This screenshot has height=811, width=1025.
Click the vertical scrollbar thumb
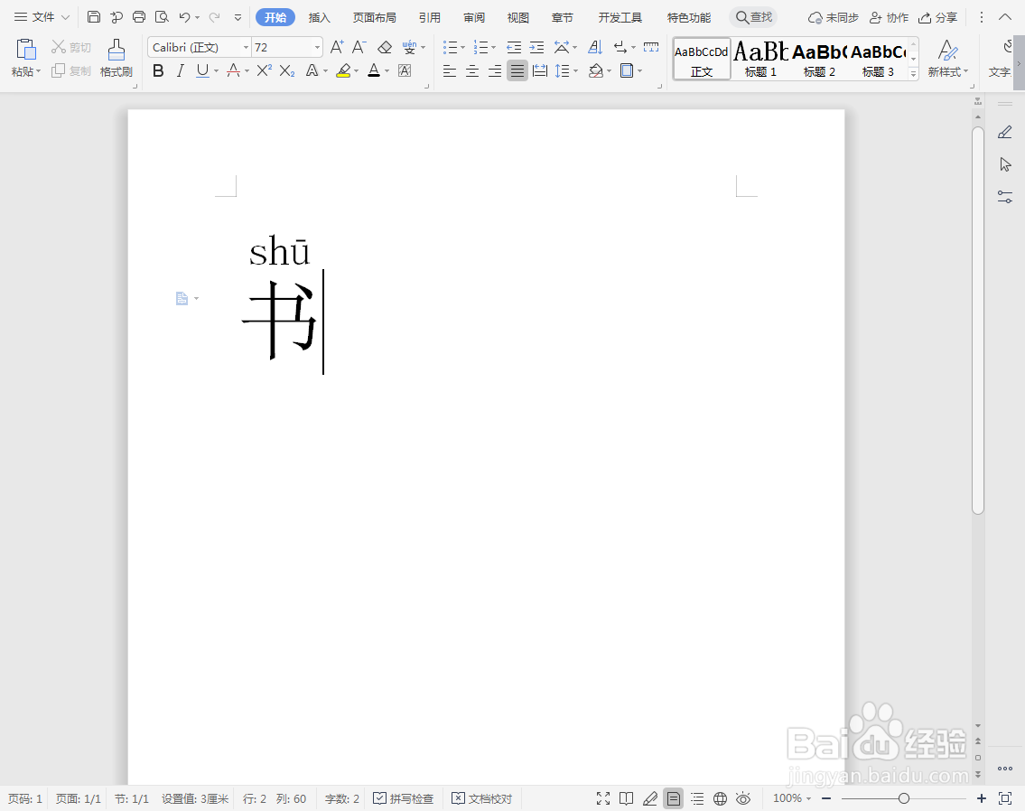[x=978, y=321]
